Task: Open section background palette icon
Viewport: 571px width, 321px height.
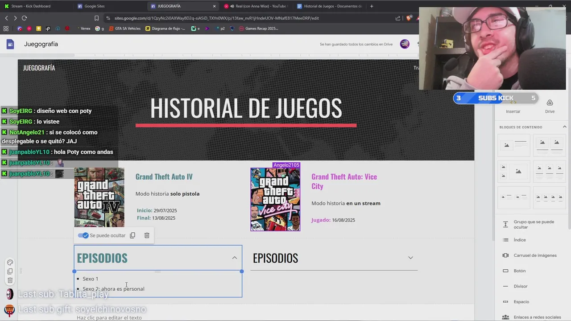Action: [10, 263]
